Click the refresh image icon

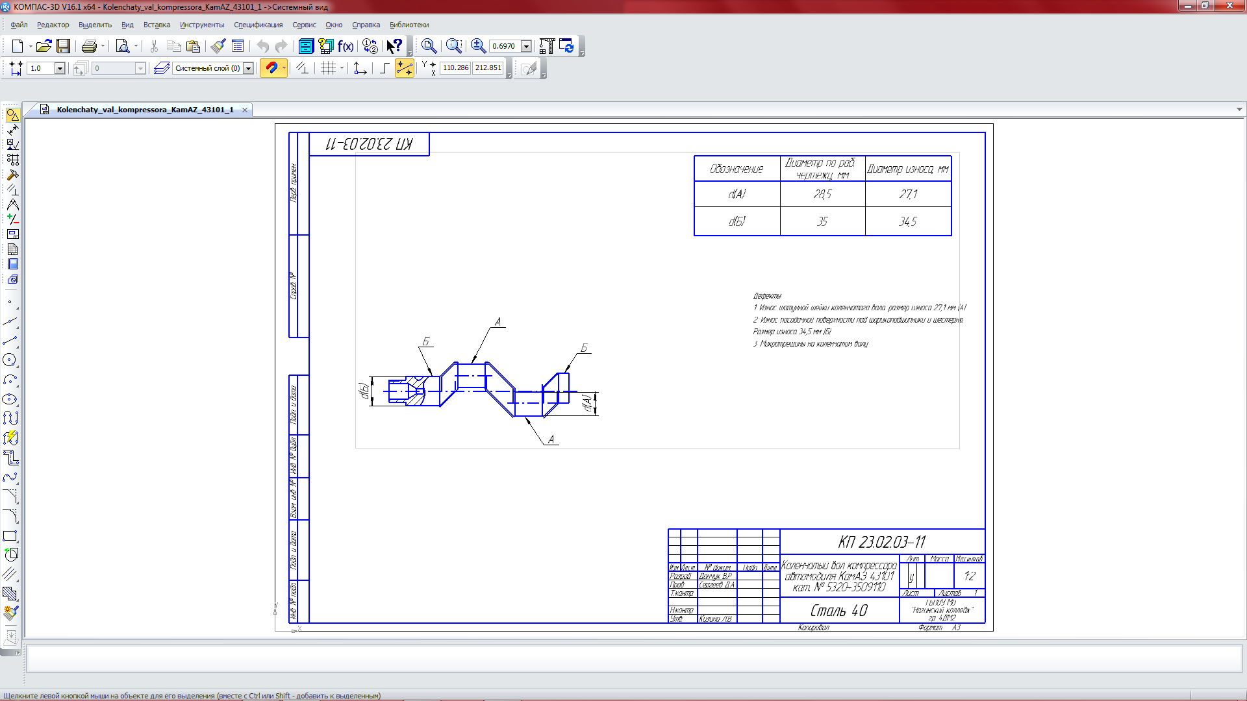(x=566, y=46)
